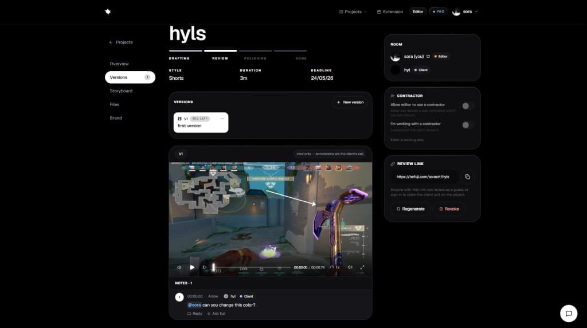This screenshot has width=587, height=328.
Task: Click the Contractor panel icon
Action: click(x=392, y=96)
